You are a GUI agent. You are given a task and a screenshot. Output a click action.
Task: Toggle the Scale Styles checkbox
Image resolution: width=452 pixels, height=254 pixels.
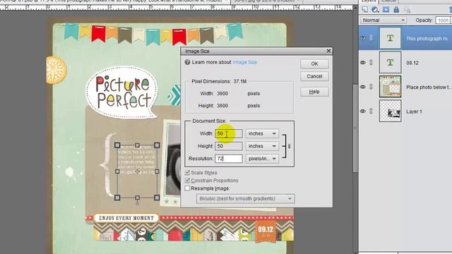(x=187, y=172)
